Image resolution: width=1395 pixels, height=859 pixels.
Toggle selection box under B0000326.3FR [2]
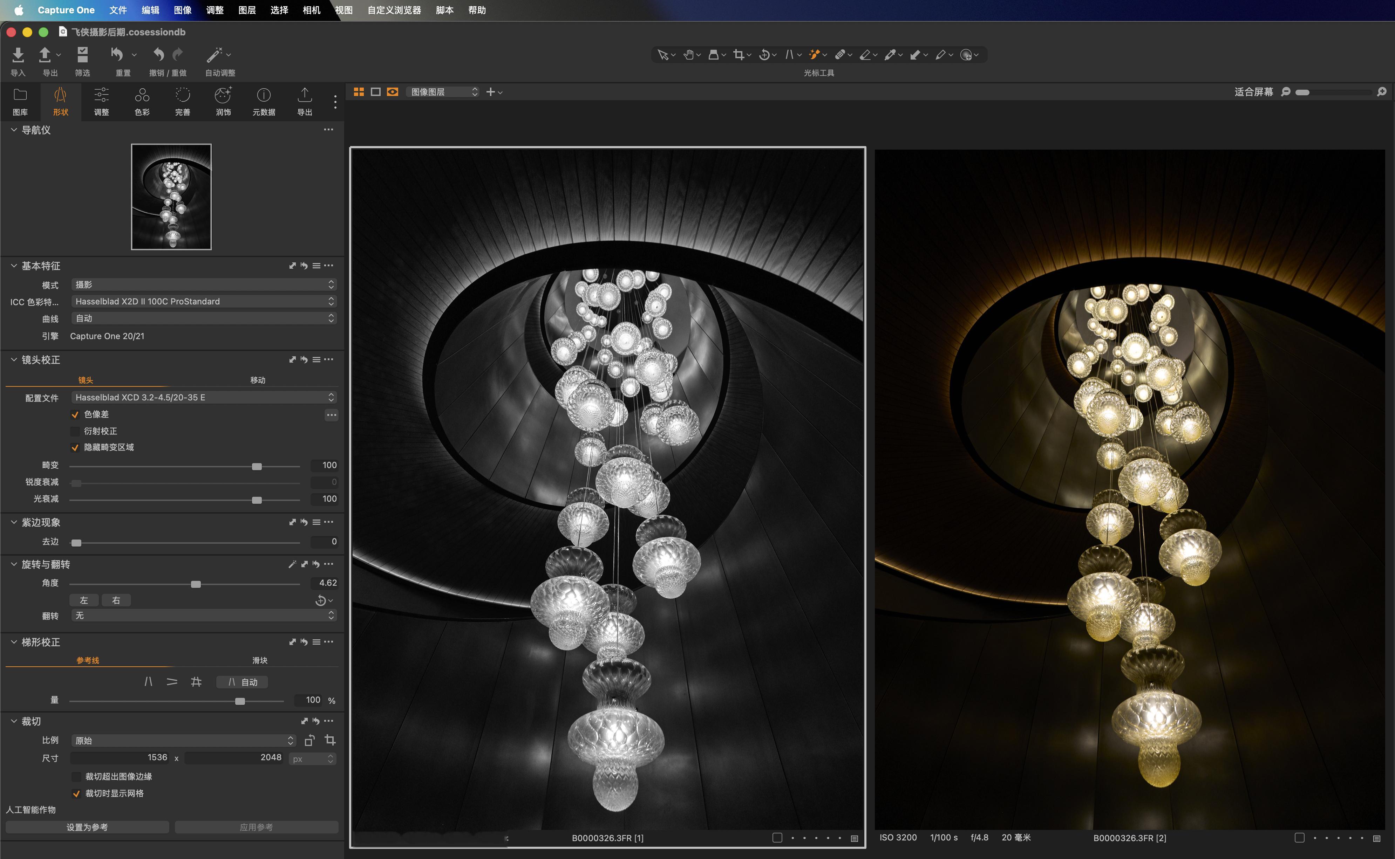(x=1300, y=837)
